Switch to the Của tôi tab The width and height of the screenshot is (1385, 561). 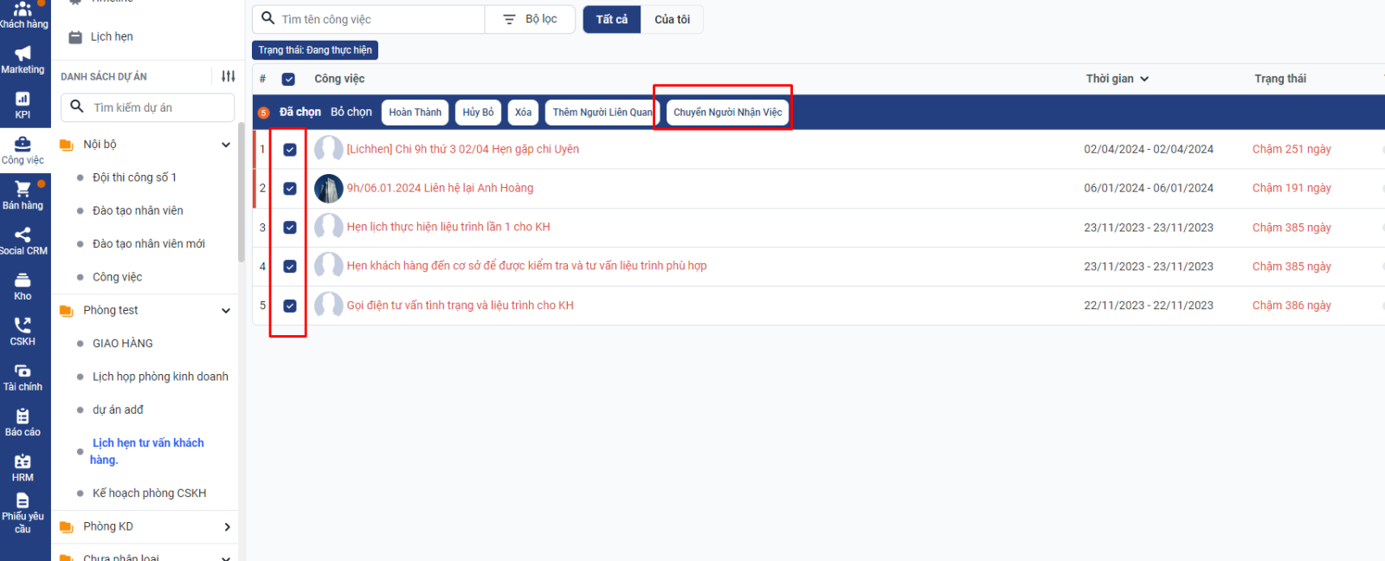[x=672, y=19]
